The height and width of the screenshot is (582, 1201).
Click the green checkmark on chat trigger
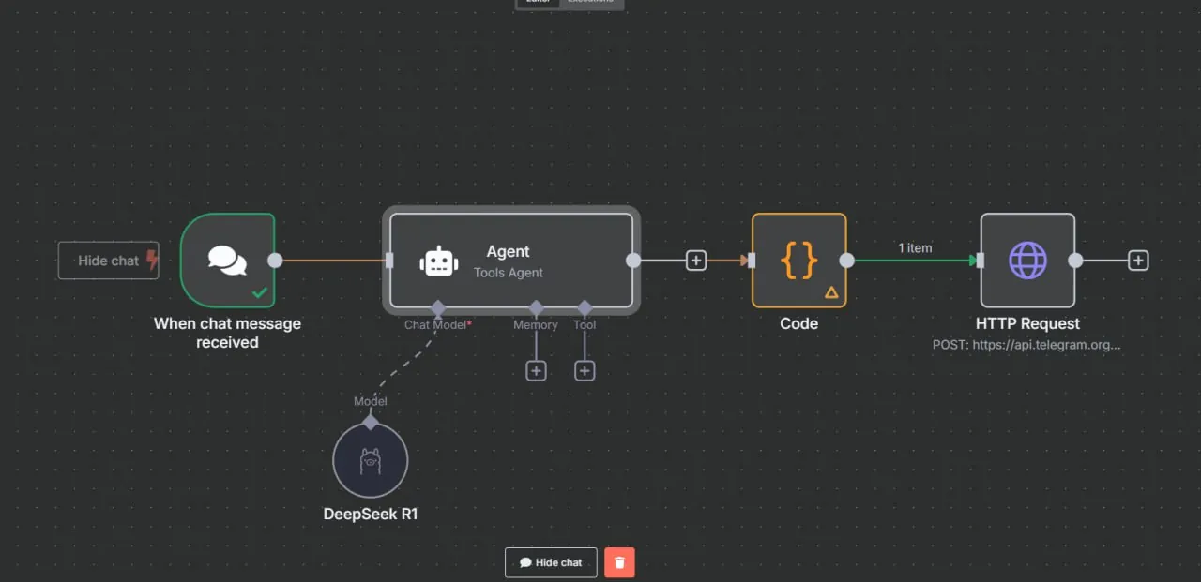(x=260, y=292)
